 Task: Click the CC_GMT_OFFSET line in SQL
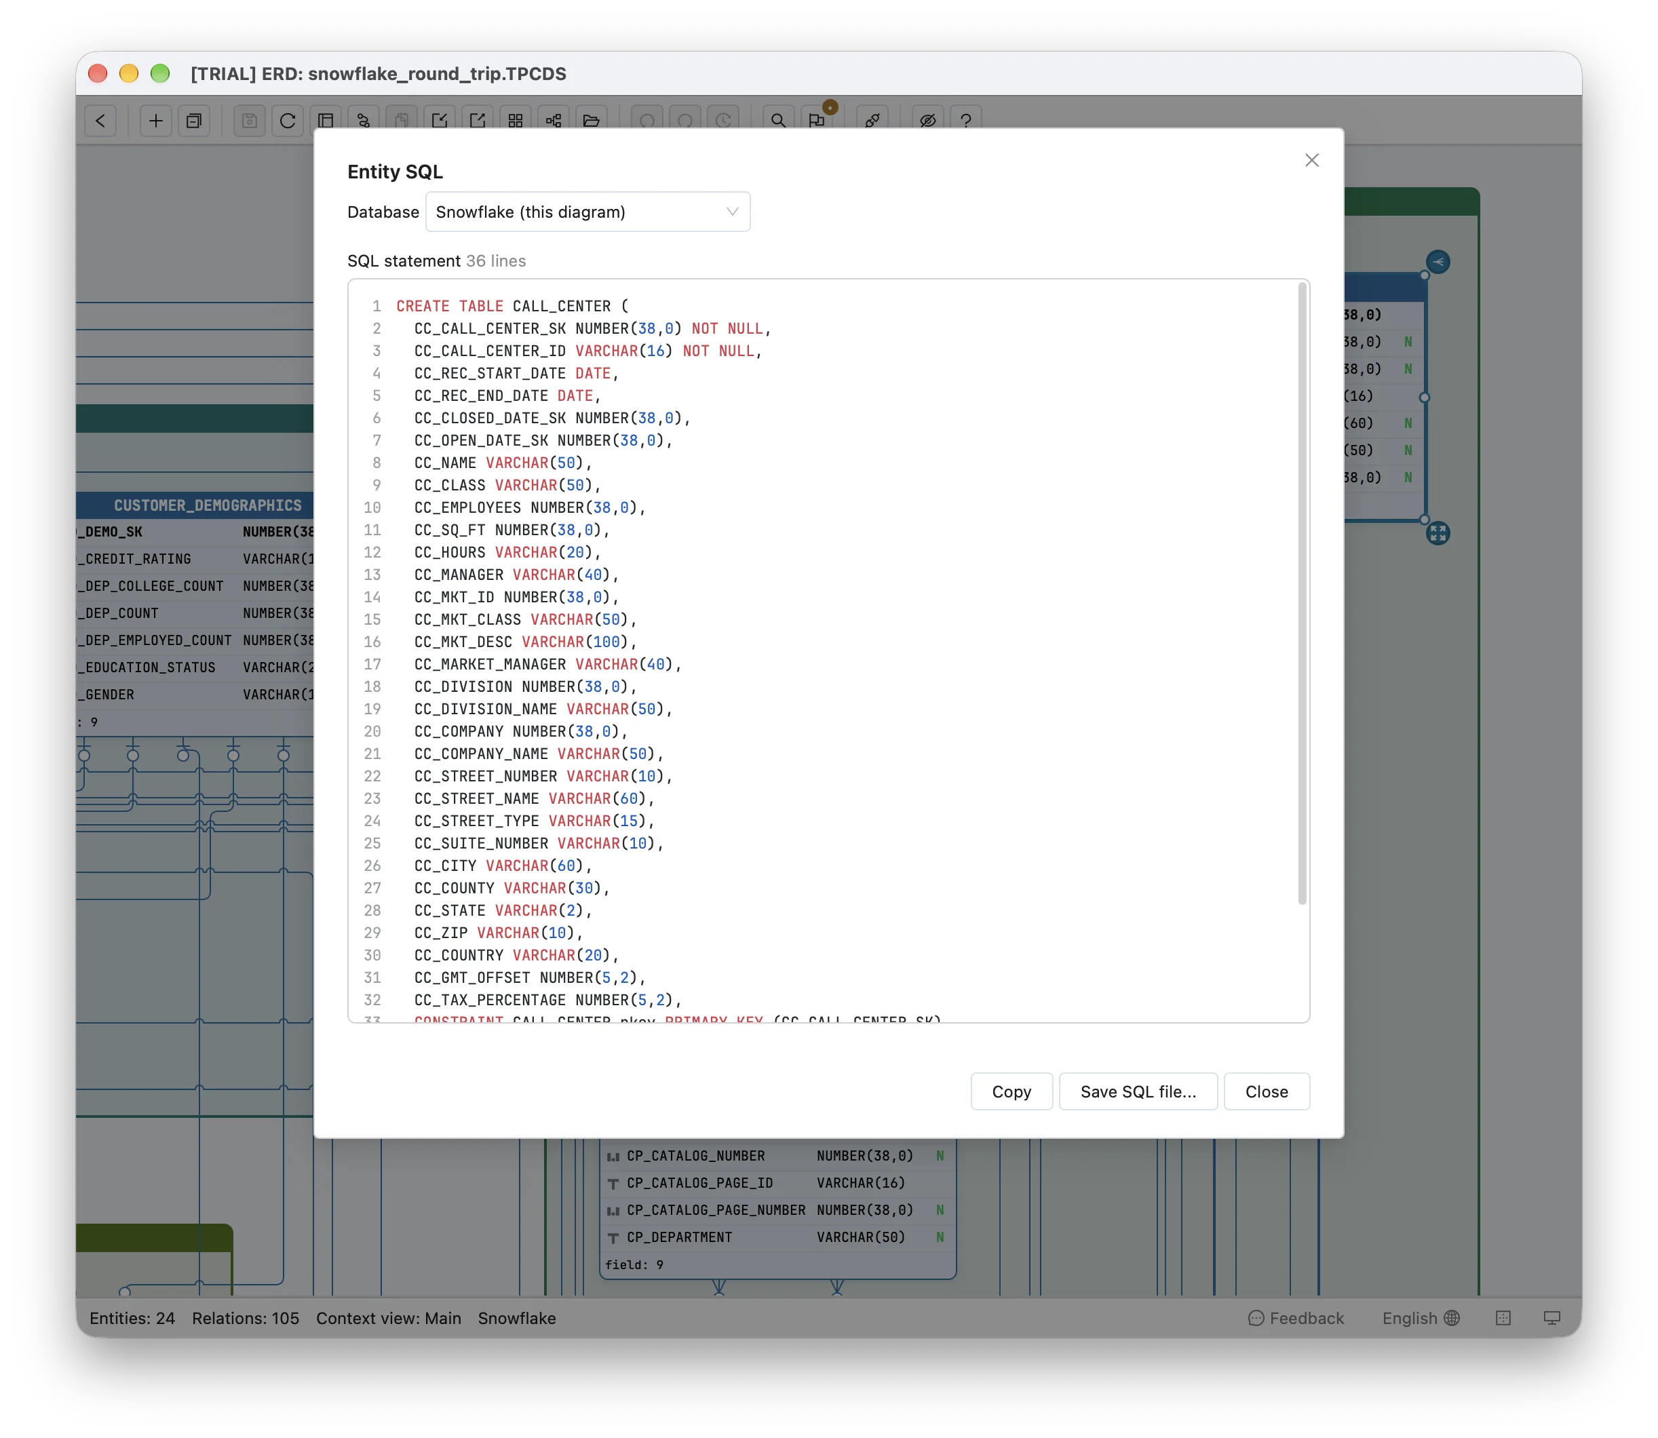[530, 977]
